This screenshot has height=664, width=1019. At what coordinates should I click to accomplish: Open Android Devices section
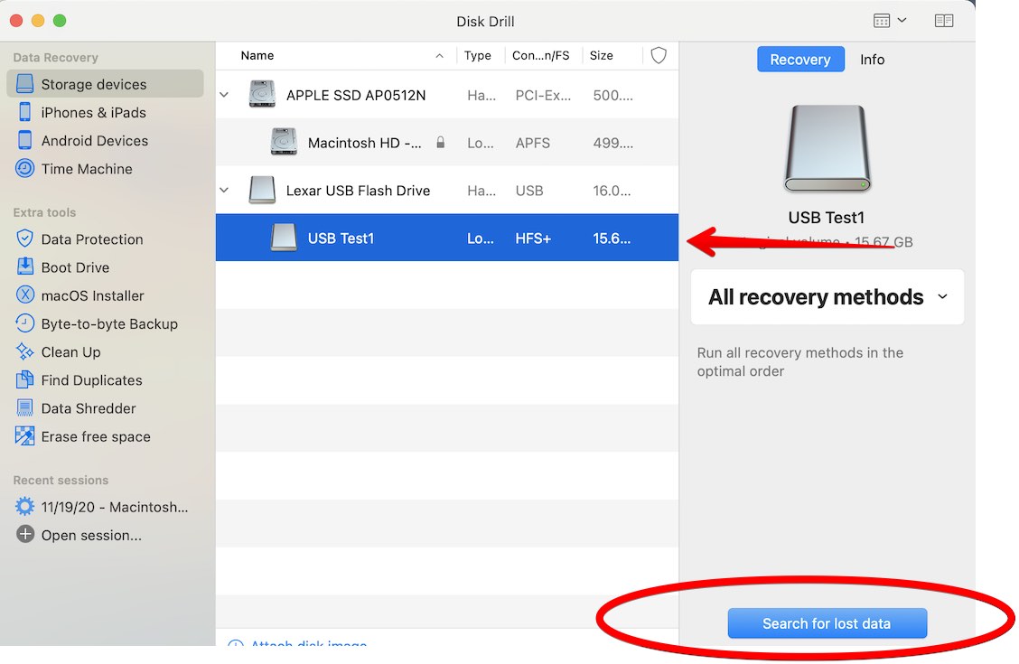click(x=94, y=140)
